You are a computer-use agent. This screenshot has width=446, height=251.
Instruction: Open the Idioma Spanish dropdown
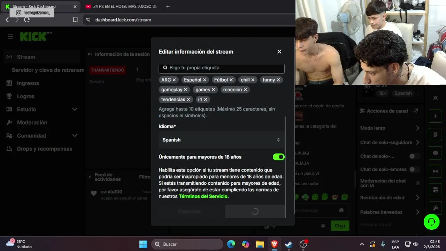pos(222,140)
